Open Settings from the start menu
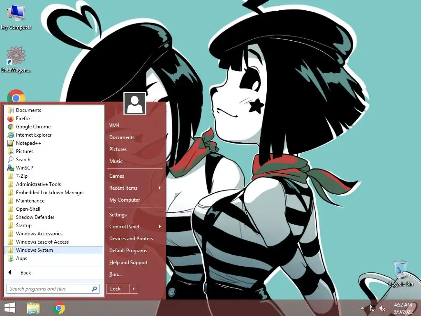The width and height of the screenshot is (421, 316). pyautogui.click(x=135, y=215)
